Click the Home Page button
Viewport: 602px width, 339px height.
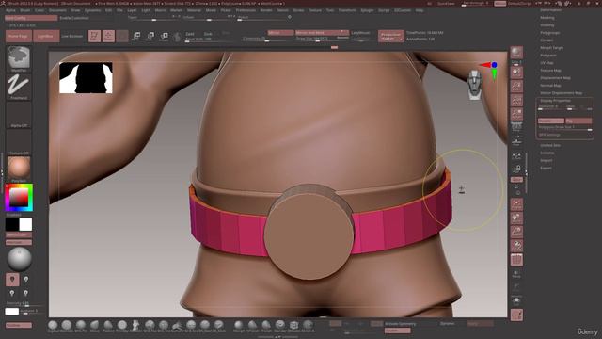[x=19, y=36]
